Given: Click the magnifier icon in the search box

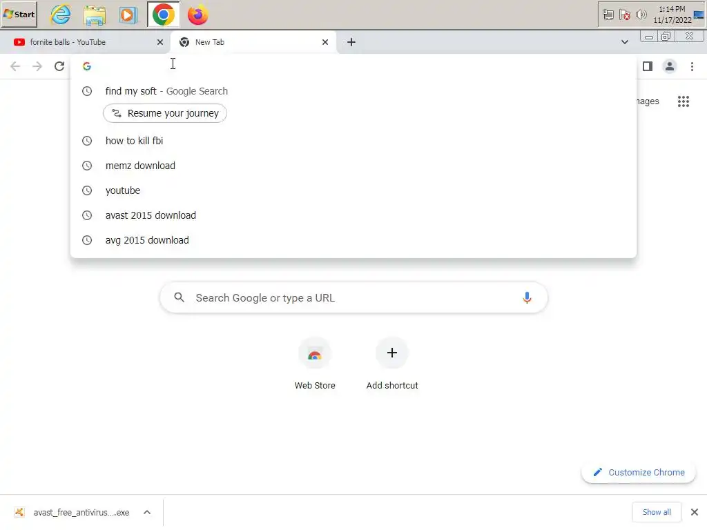Looking at the screenshot, I should tap(179, 297).
